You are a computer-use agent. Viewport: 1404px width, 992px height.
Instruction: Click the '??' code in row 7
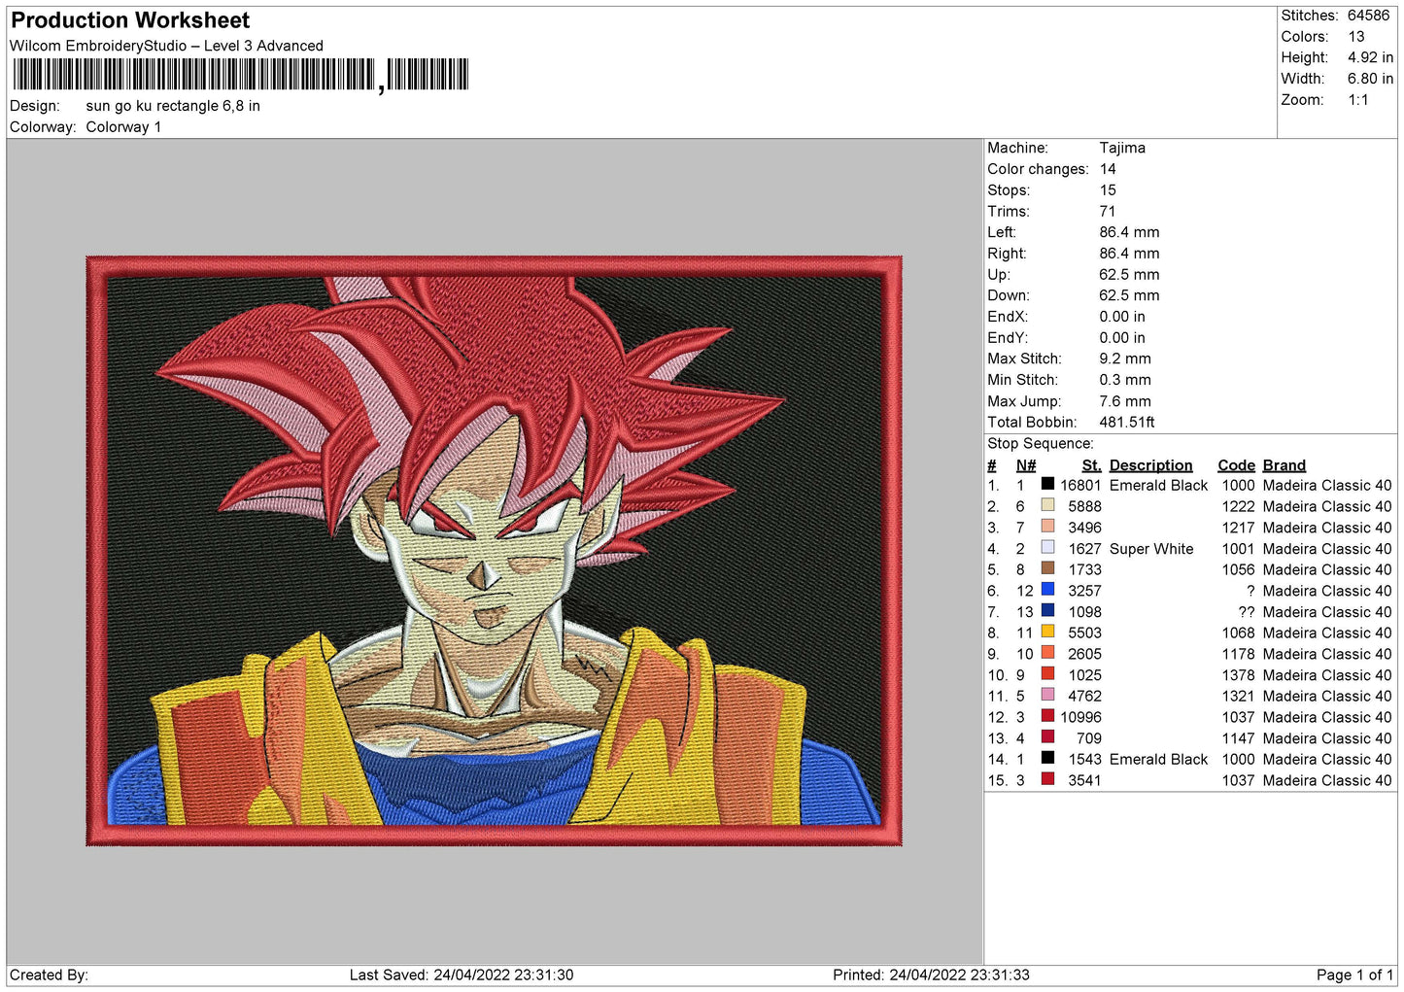[x=1247, y=612]
